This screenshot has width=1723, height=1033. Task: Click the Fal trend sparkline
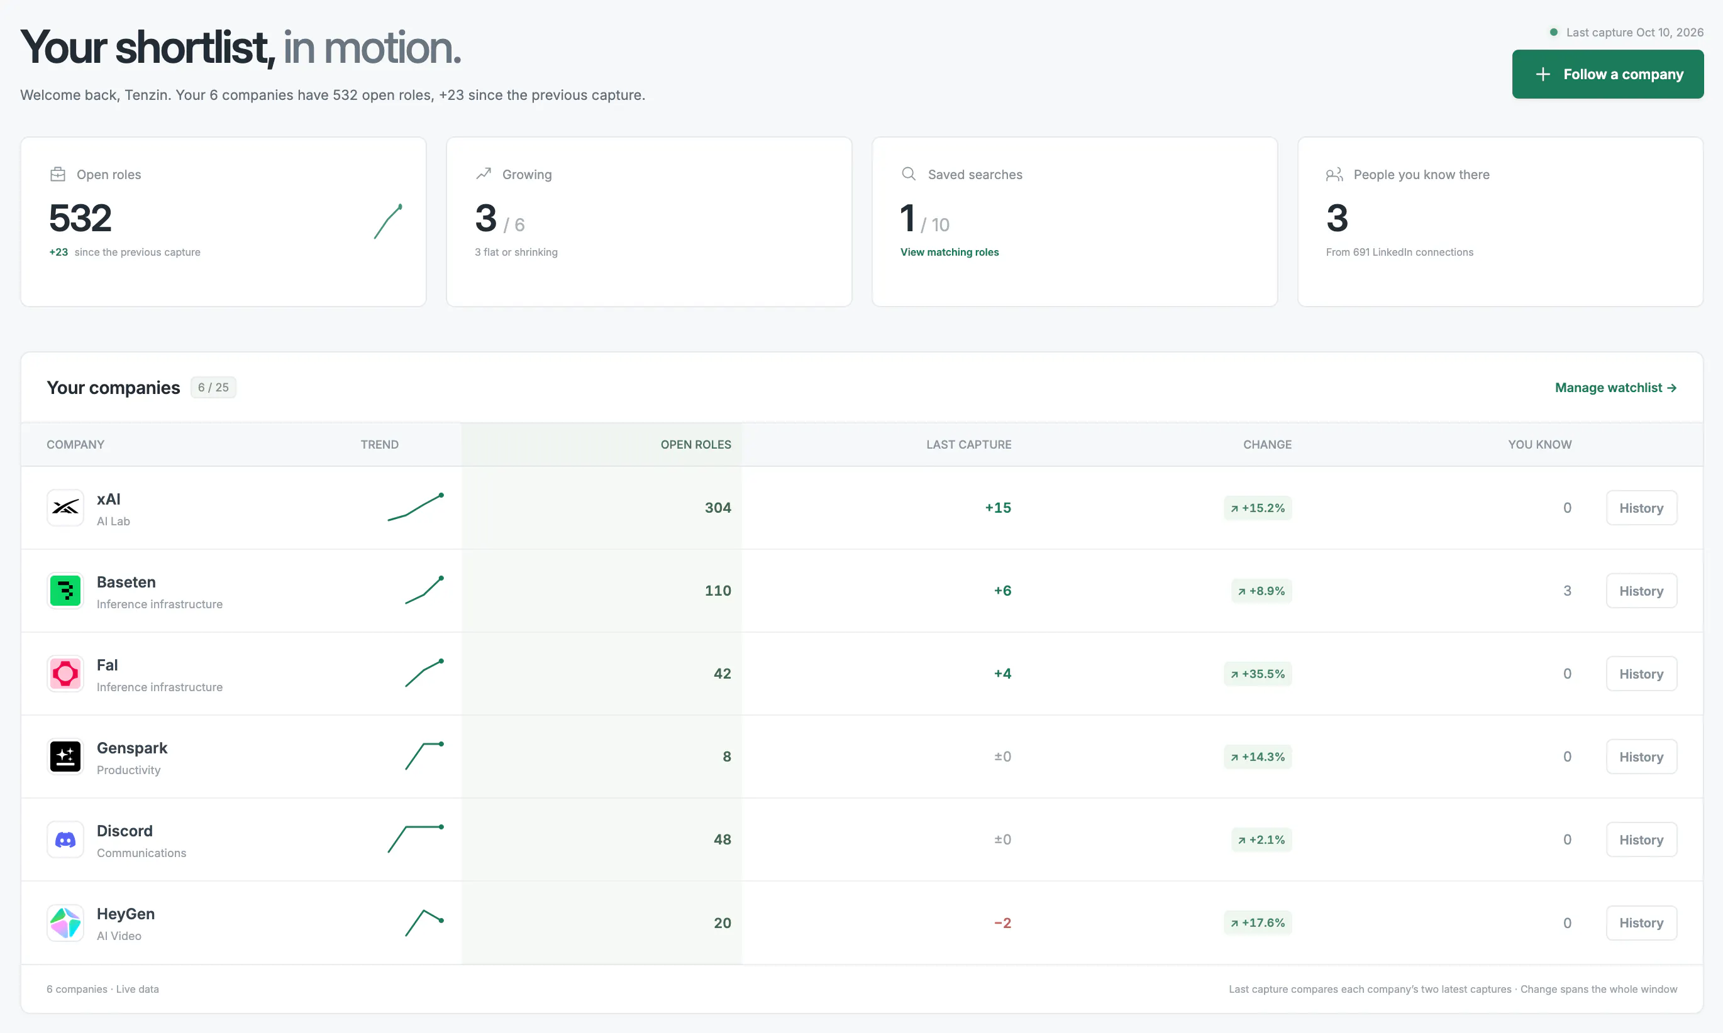tap(424, 673)
